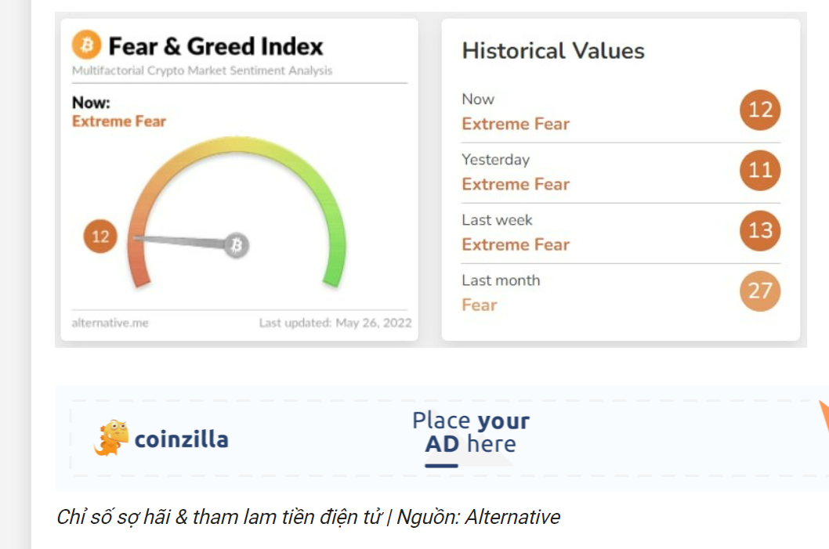Image resolution: width=829 pixels, height=549 pixels.
Task: Click the coinzilla dinosaur mascot icon
Action: click(x=111, y=438)
